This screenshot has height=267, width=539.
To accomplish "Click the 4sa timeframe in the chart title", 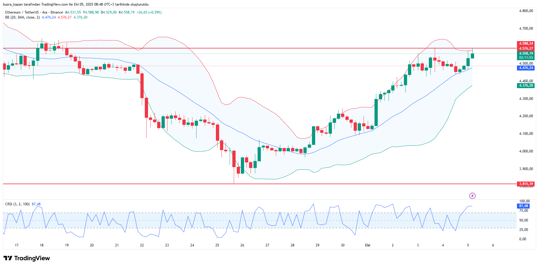I will coord(44,12).
